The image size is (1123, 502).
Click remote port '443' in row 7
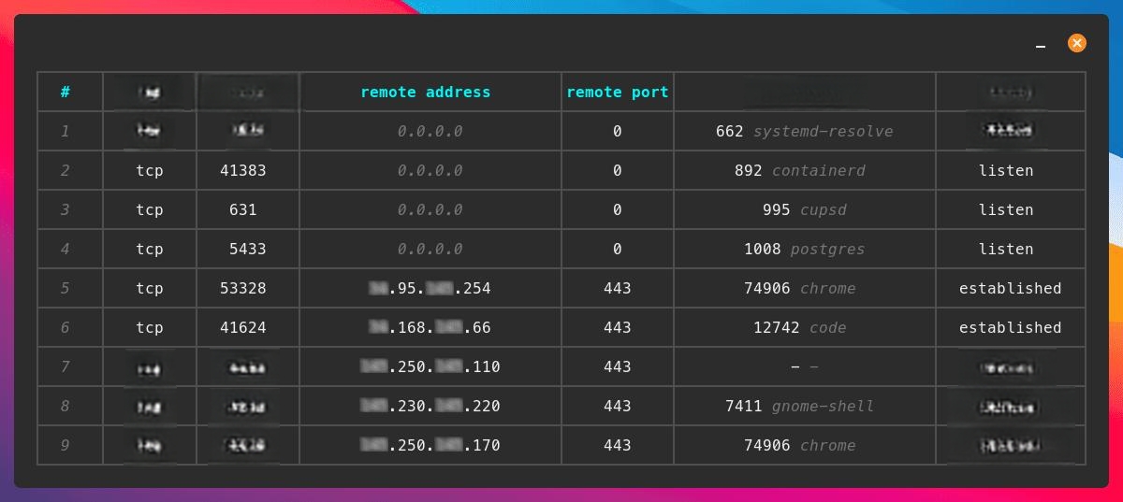(618, 366)
